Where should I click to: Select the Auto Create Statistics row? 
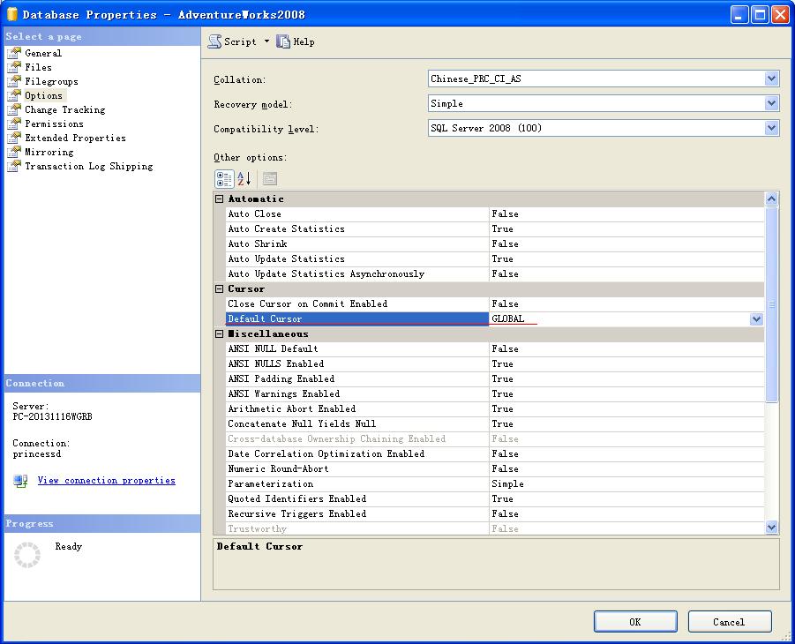pyautogui.click(x=495, y=229)
